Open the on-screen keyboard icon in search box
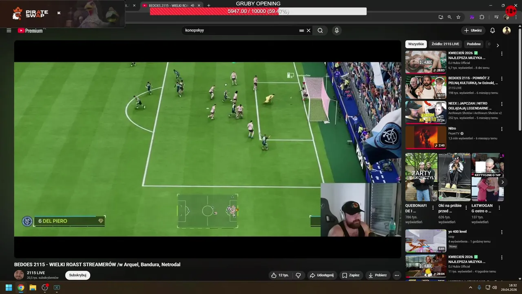The height and width of the screenshot is (294, 522). coord(302,31)
